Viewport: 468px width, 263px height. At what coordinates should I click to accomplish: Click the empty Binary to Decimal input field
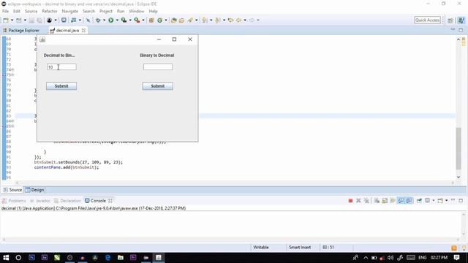158,67
